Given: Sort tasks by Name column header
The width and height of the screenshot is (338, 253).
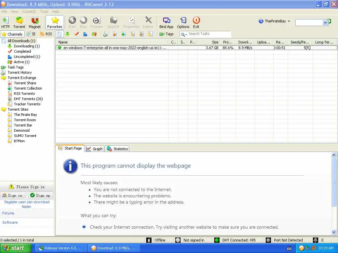Looking at the screenshot, I should click(x=112, y=42).
